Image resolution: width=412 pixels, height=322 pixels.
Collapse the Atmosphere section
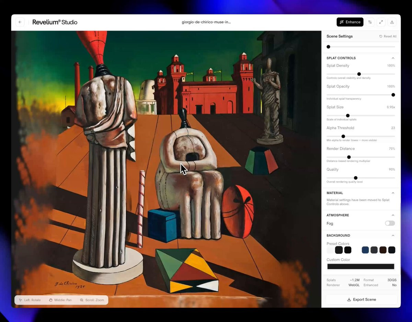[393, 215]
